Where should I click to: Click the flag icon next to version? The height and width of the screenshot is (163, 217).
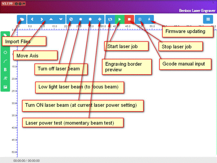[24, 3]
